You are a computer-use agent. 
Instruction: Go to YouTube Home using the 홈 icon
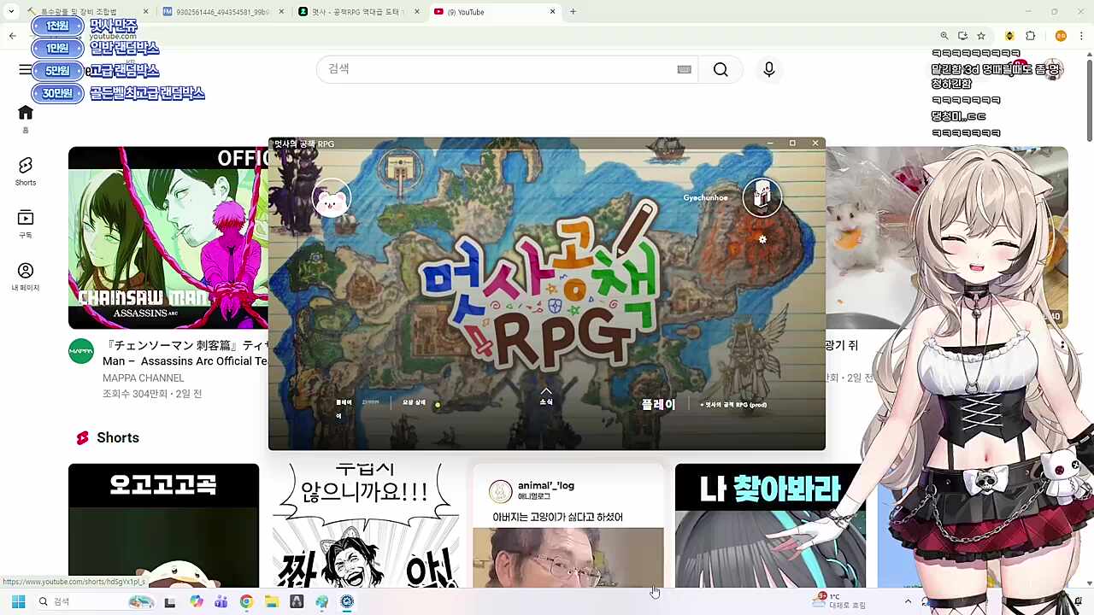click(25, 113)
